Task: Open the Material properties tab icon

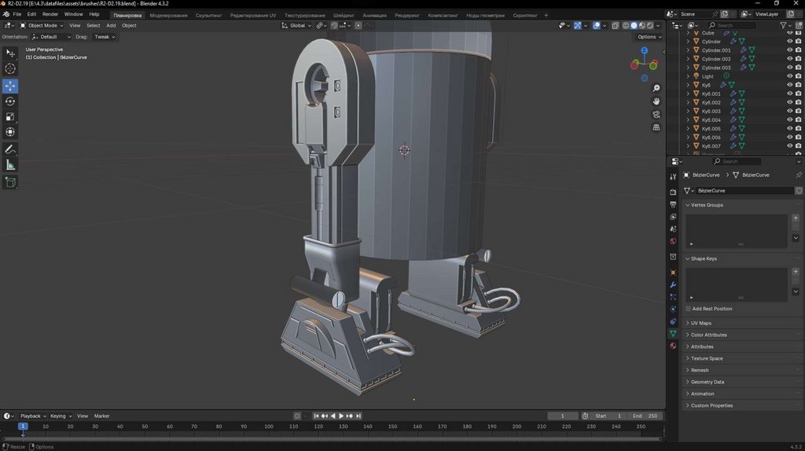Action: 673,346
